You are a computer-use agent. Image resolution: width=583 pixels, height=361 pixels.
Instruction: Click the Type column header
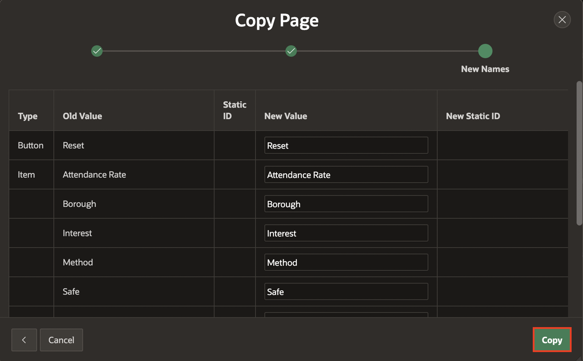(28, 116)
